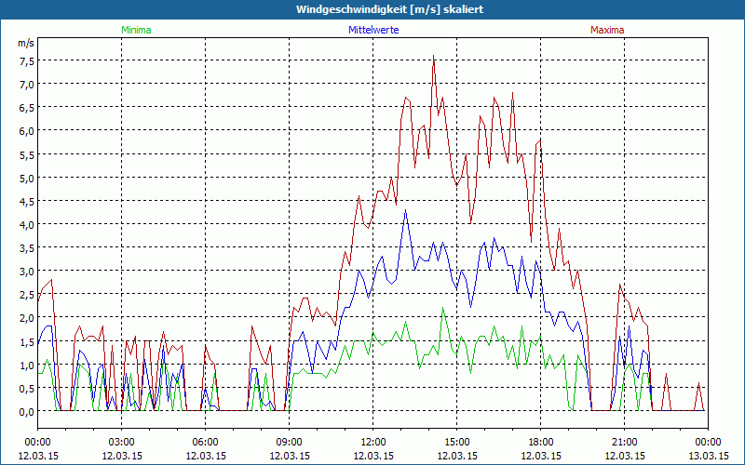The width and height of the screenshot is (745, 465).
Task: Click the '21:00' time axis label
Action: [x=624, y=443]
